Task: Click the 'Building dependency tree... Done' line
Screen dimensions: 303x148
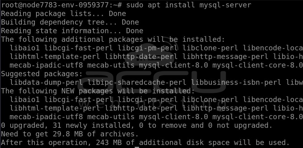Action: point(70,22)
